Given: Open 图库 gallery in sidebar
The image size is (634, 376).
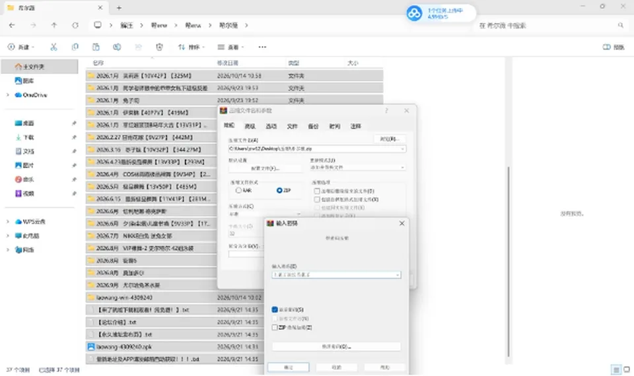Looking at the screenshot, I should point(24,80).
